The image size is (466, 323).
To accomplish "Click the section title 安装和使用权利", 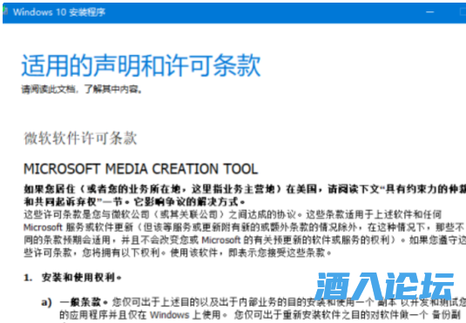I will click(81, 278).
